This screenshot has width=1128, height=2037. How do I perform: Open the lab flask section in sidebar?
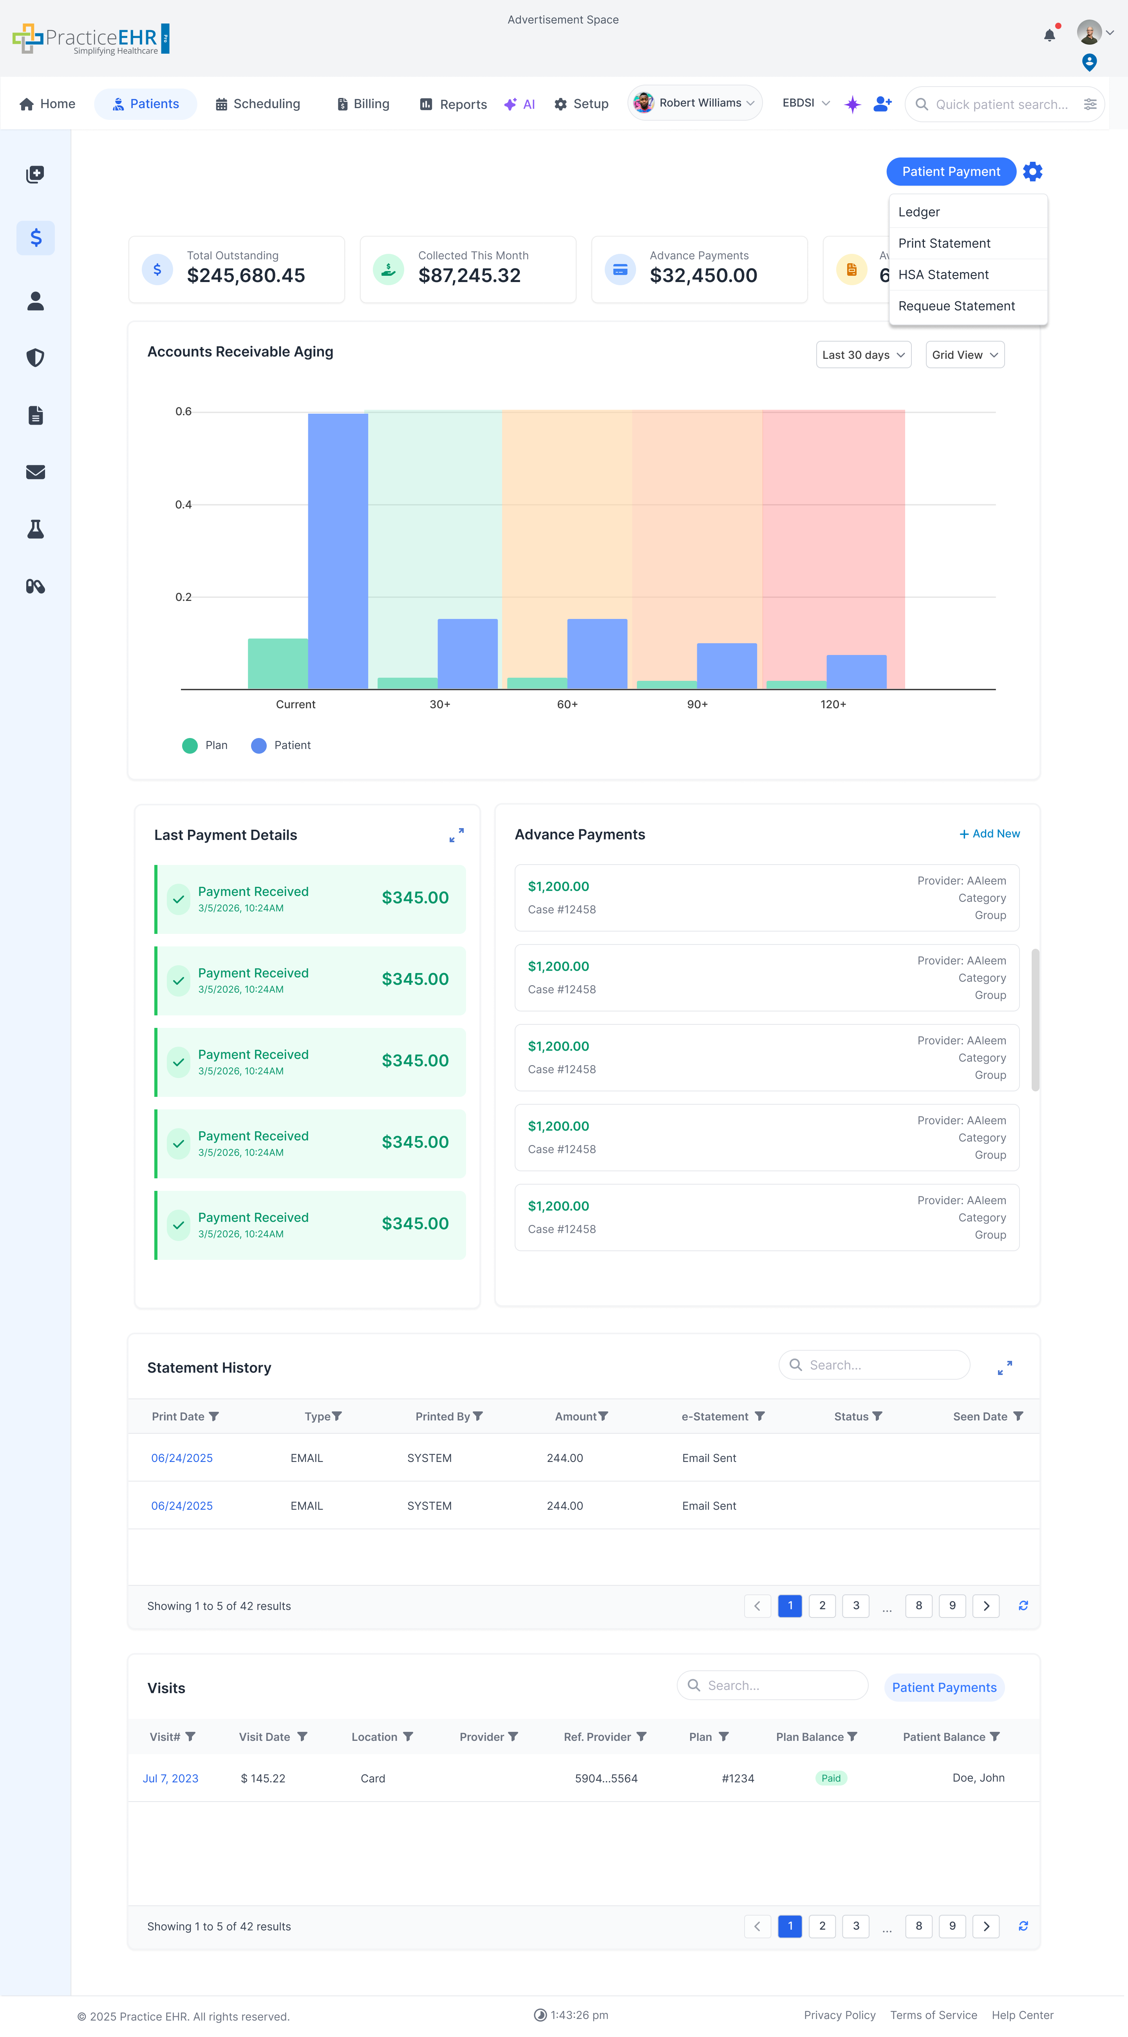(35, 530)
